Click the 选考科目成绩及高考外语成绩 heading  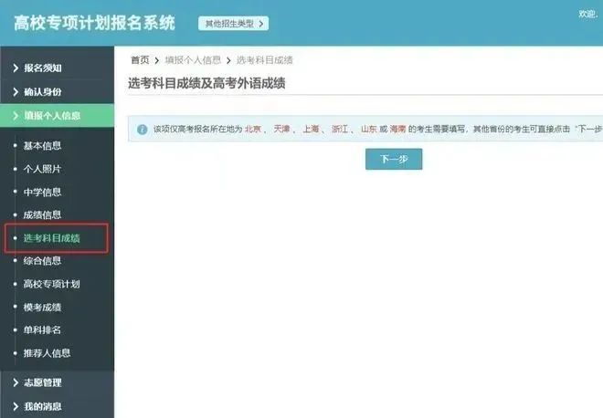click(206, 83)
